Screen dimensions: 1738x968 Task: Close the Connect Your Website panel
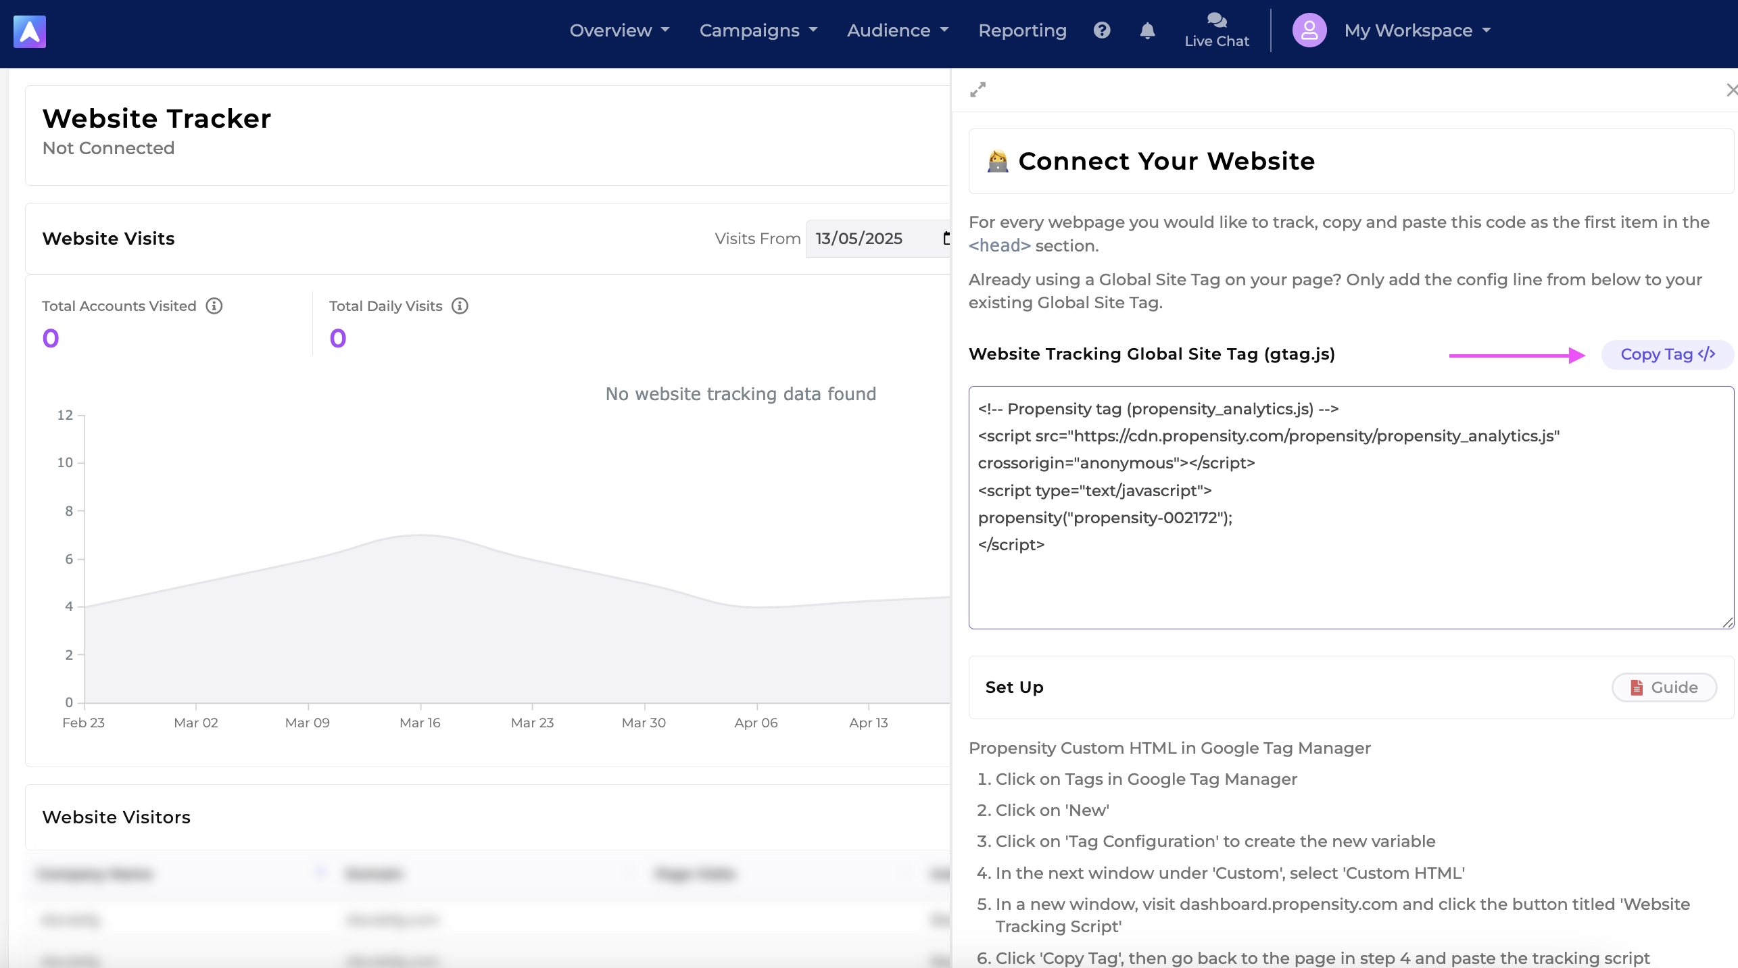(x=1731, y=89)
